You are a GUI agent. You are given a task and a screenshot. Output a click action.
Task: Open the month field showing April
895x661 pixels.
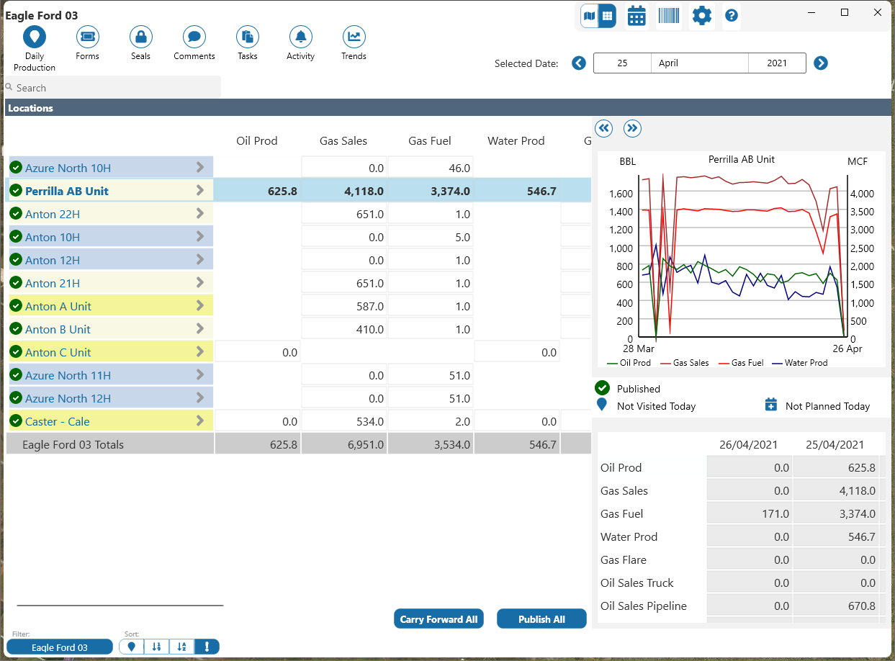(x=699, y=63)
